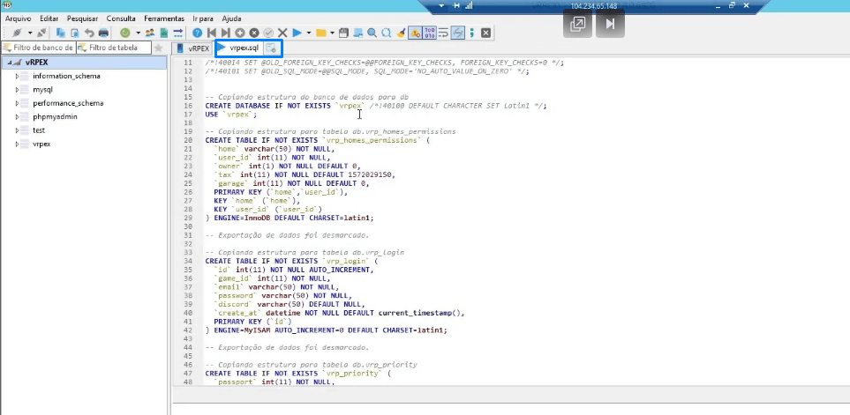
Task: Click the Reformat SQL broom icon
Action: tap(401, 33)
